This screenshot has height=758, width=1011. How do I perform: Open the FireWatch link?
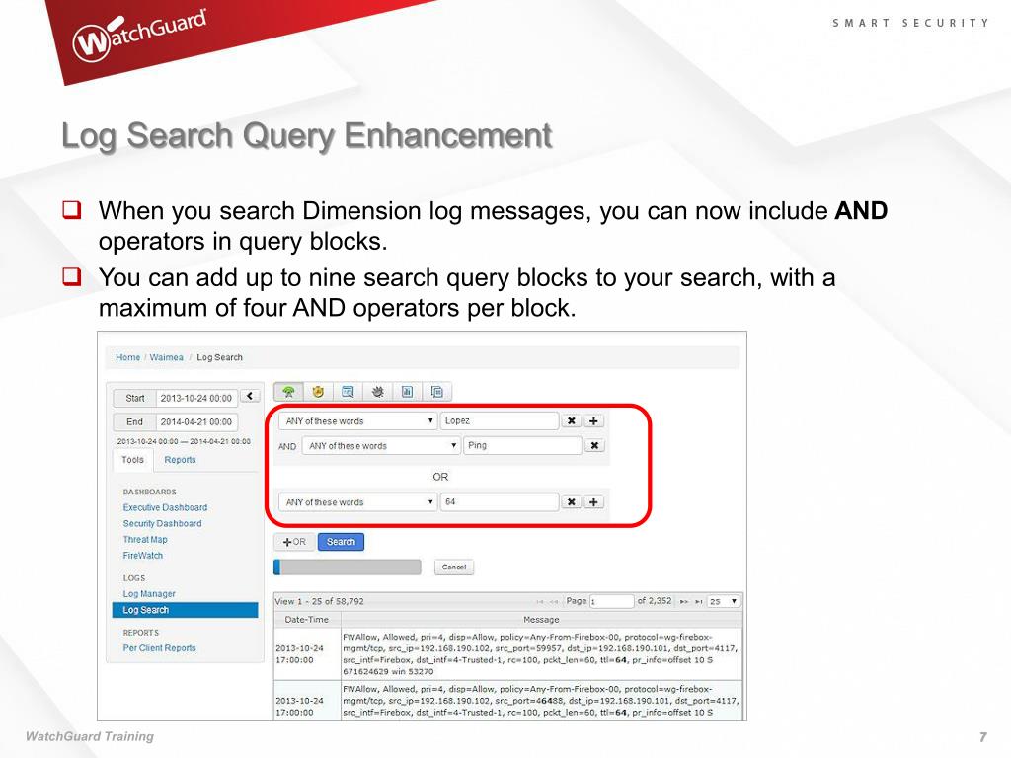click(x=143, y=555)
